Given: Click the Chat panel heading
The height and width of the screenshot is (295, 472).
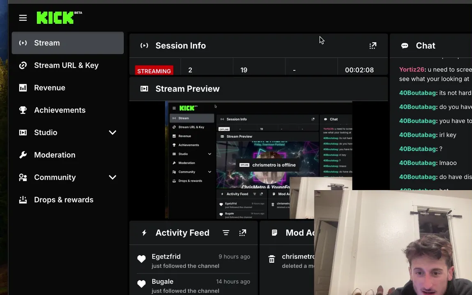Looking at the screenshot, I should [426, 45].
